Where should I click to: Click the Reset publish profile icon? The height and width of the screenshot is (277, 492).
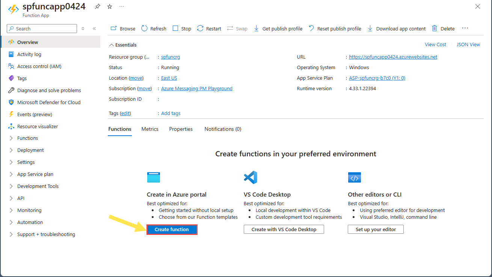click(x=311, y=29)
